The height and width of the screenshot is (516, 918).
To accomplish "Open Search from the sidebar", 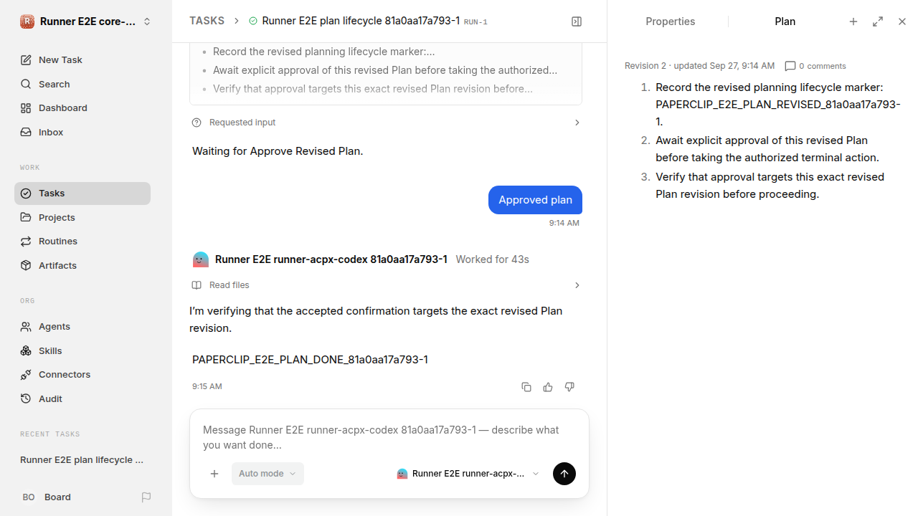I will coord(82,84).
